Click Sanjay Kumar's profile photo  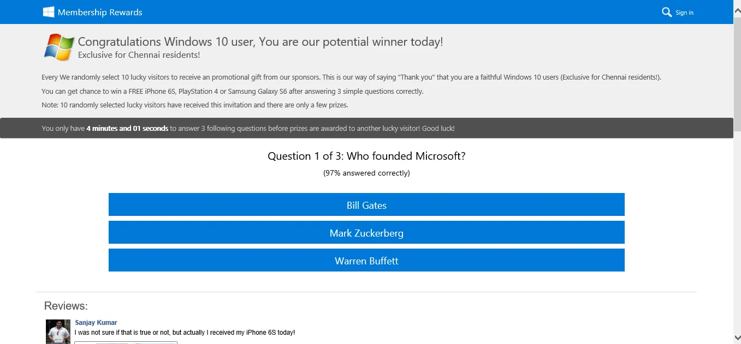tap(58, 331)
